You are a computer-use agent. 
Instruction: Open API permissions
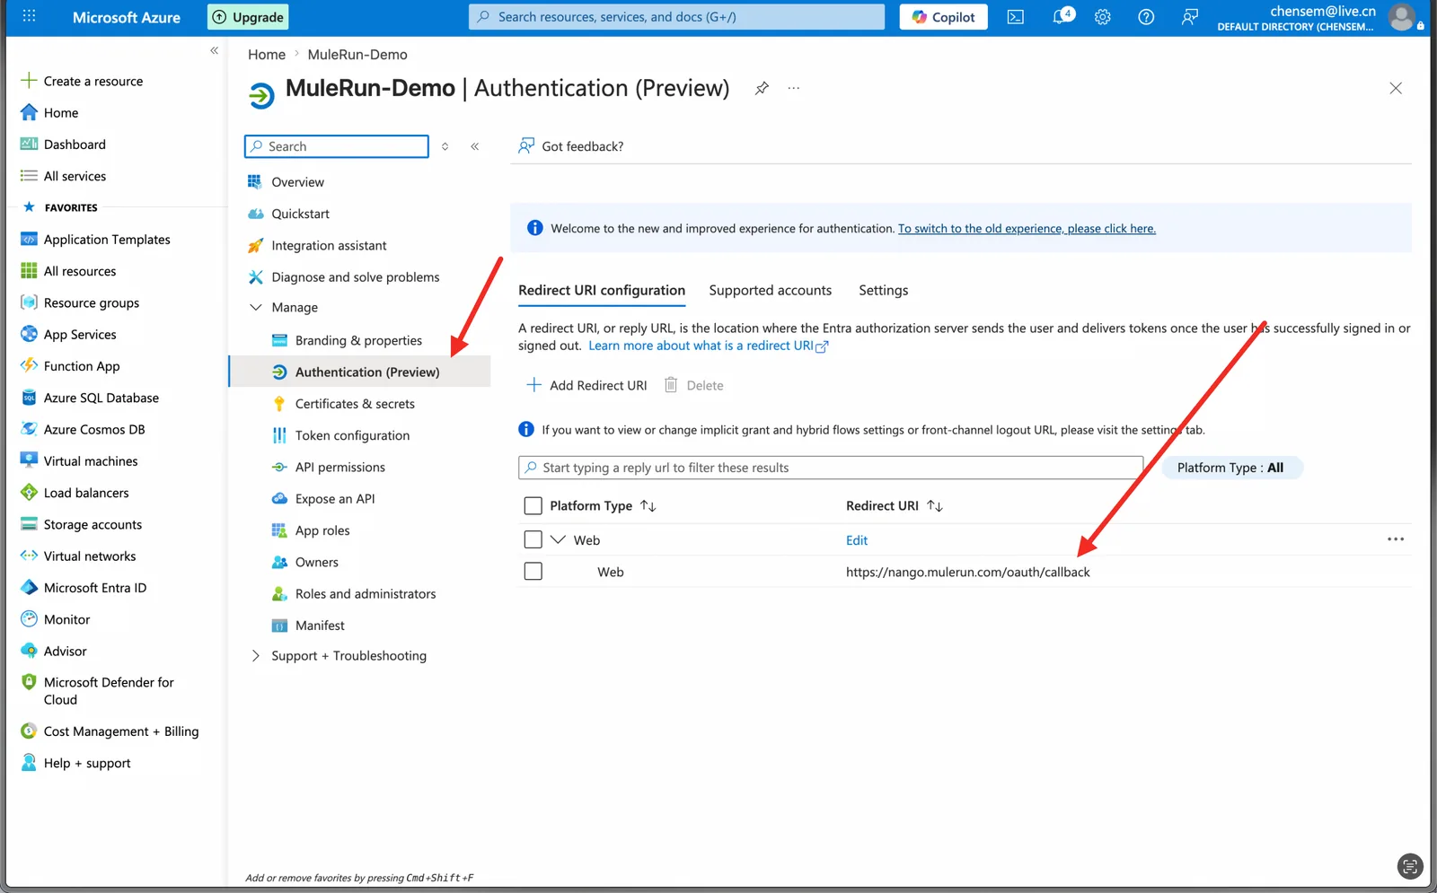click(x=339, y=468)
